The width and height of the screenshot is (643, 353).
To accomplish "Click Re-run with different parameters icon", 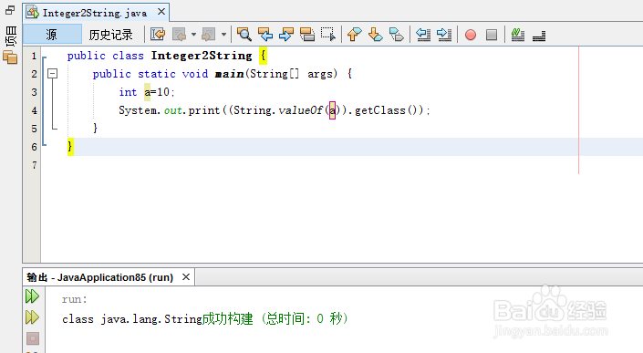I will click(x=33, y=317).
